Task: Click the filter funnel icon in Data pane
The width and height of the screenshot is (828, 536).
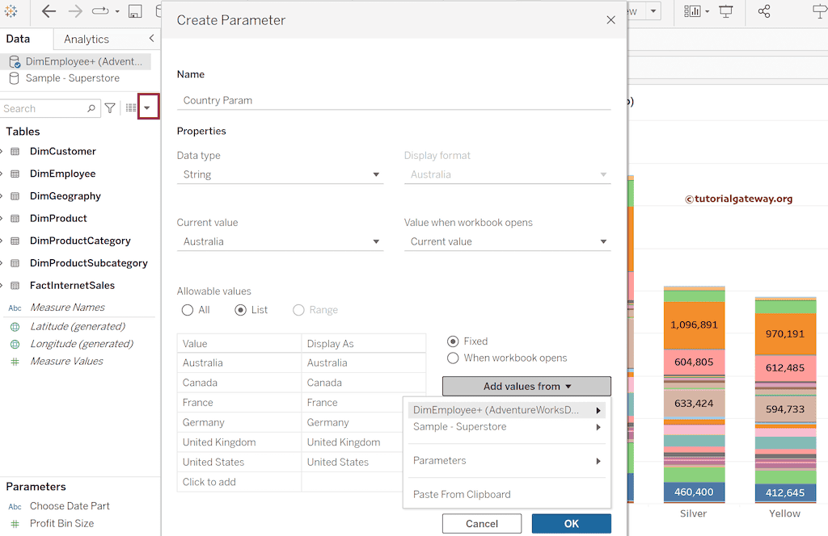Action: coord(110,108)
